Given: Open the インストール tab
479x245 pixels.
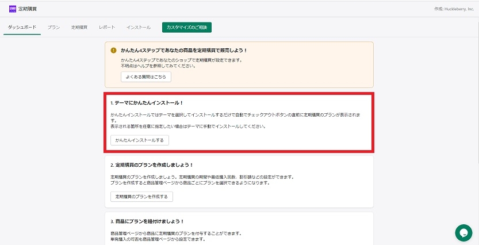Looking at the screenshot, I should tap(139, 28).
